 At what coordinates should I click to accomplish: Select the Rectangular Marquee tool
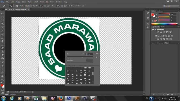coord(3,17)
